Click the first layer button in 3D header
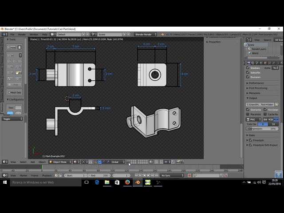284x213 pixels. pyautogui.click(x=127, y=161)
